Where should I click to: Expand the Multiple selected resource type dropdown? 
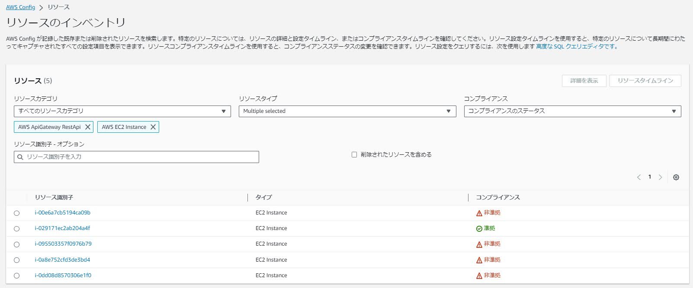(x=347, y=111)
